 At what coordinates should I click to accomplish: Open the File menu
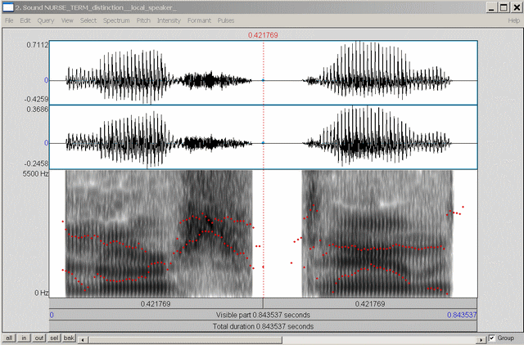coord(9,20)
